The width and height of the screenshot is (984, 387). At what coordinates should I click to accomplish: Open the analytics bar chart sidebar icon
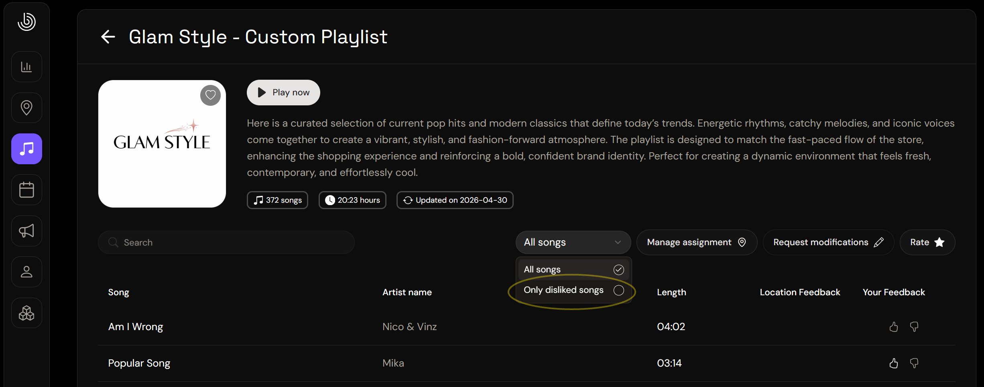[26, 67]
